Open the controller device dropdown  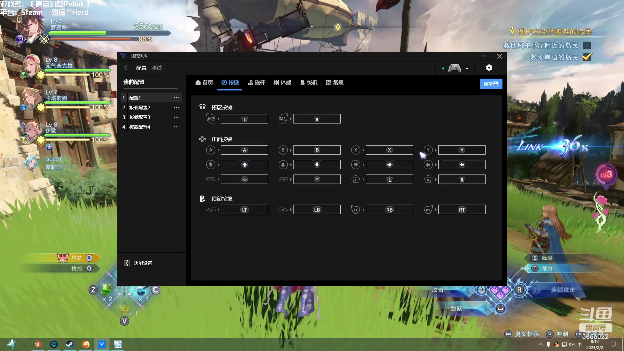(467, 68)
